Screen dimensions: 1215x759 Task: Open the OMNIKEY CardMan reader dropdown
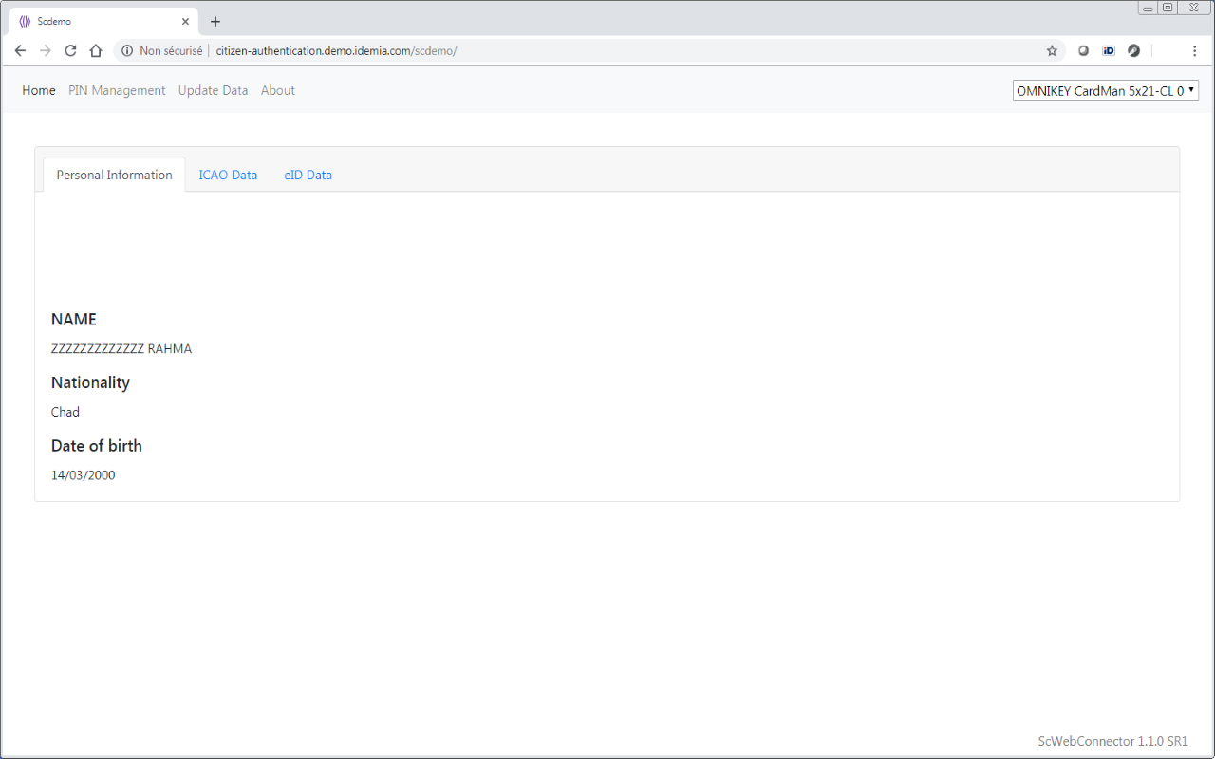[x=1106, y=90]
